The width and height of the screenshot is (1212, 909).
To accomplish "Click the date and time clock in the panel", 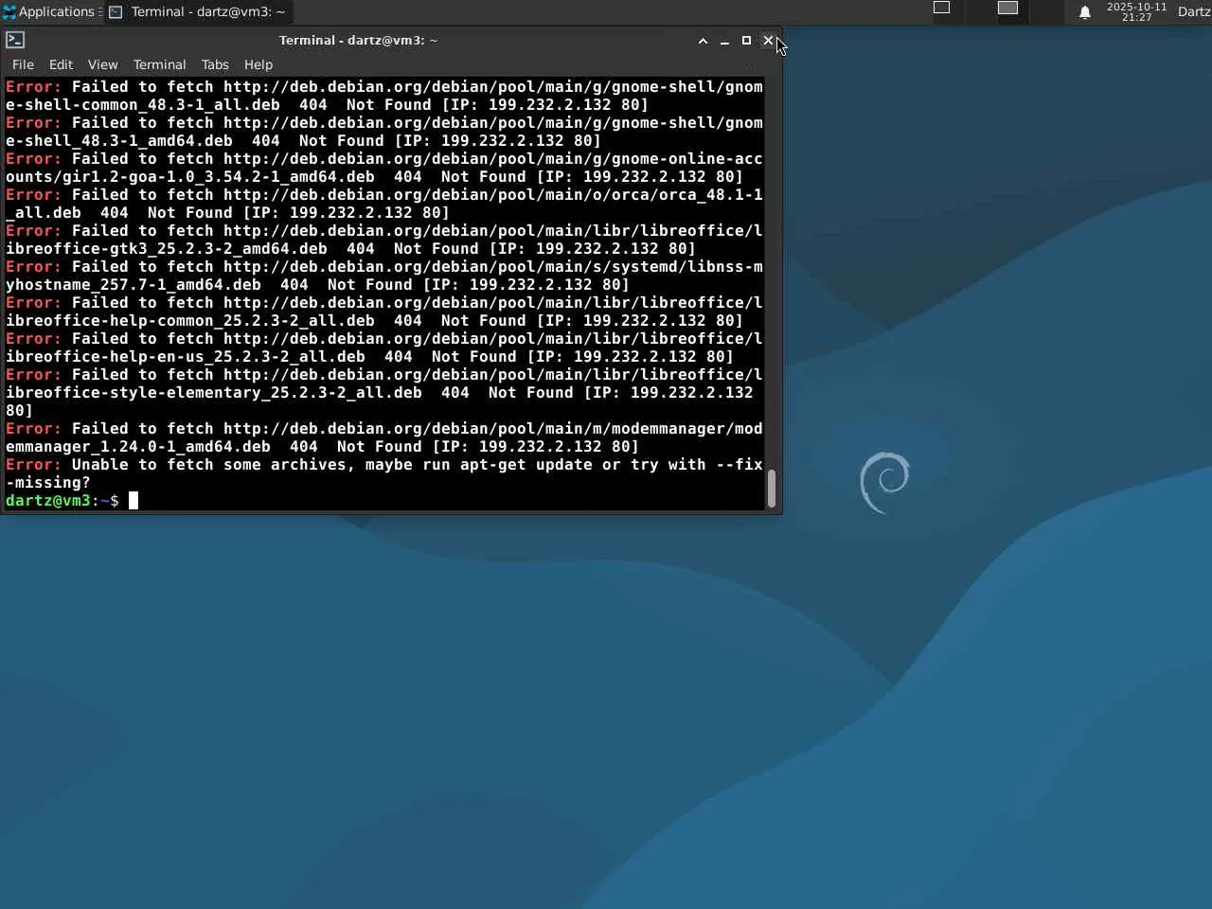I will [x=1136, y=11].
